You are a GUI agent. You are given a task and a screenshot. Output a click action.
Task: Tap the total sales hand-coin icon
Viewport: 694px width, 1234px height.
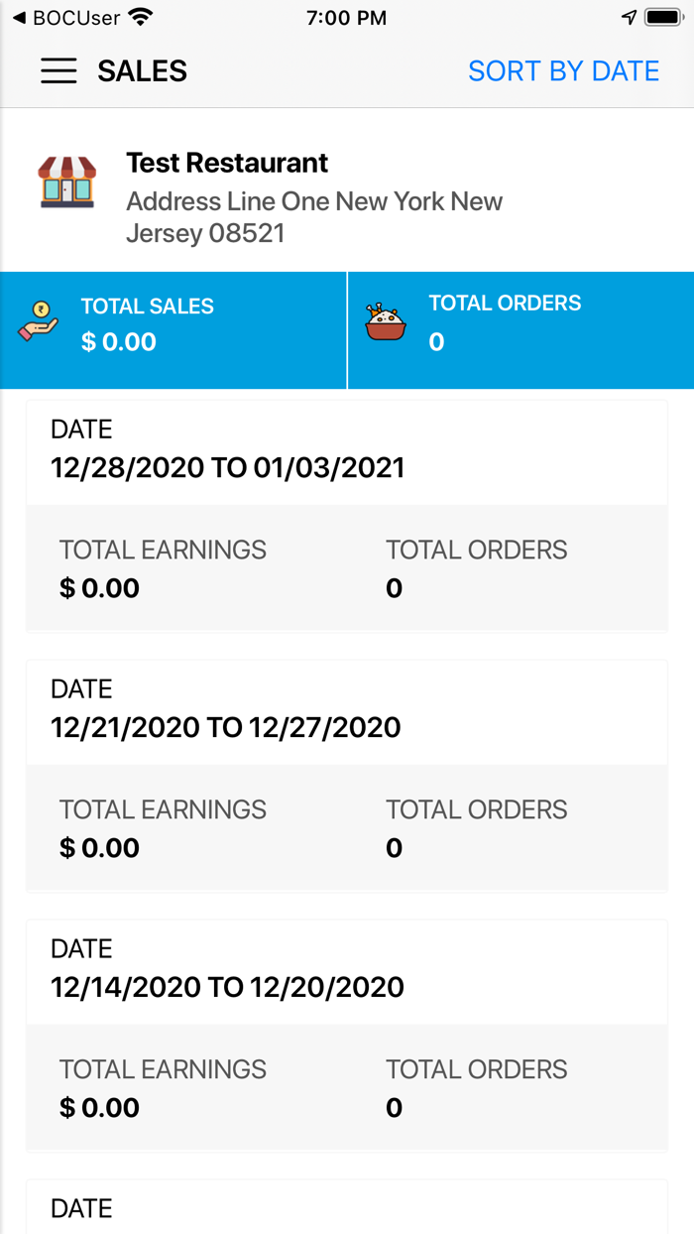point(39,325)
